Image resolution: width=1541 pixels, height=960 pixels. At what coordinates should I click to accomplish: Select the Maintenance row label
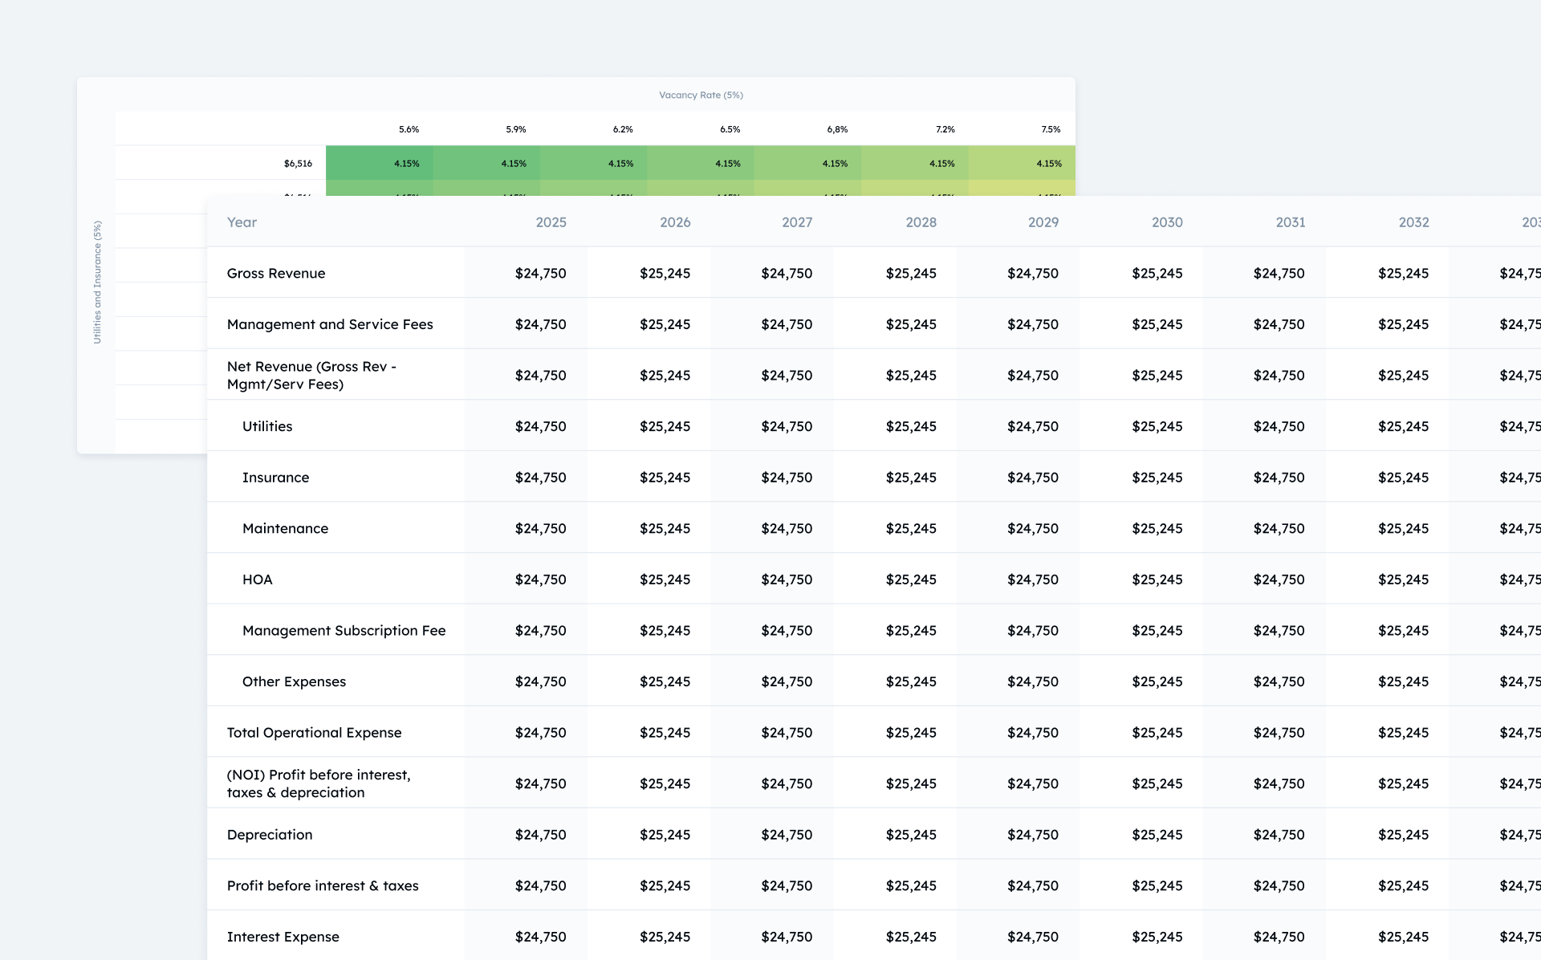tap(285, 528)
